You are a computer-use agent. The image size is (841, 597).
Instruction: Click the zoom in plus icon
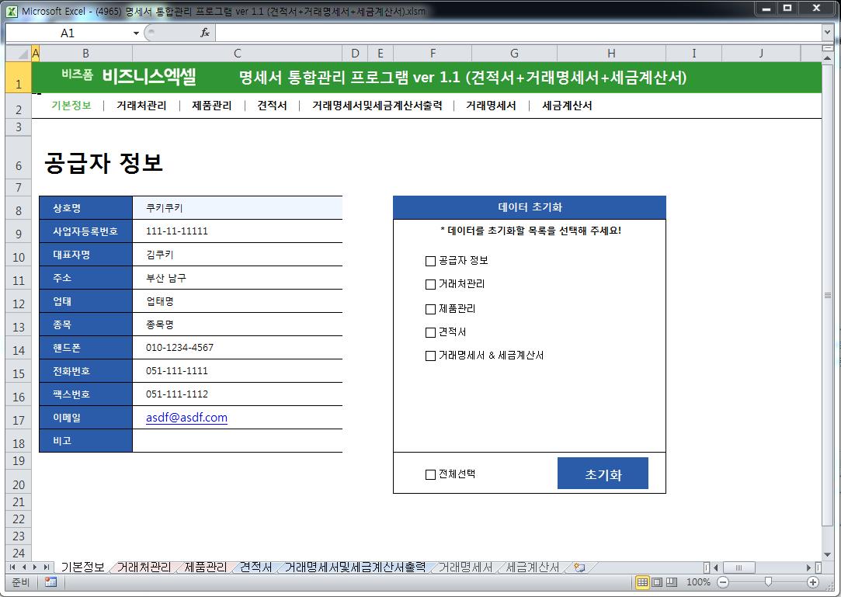click(x=813, y=582)
